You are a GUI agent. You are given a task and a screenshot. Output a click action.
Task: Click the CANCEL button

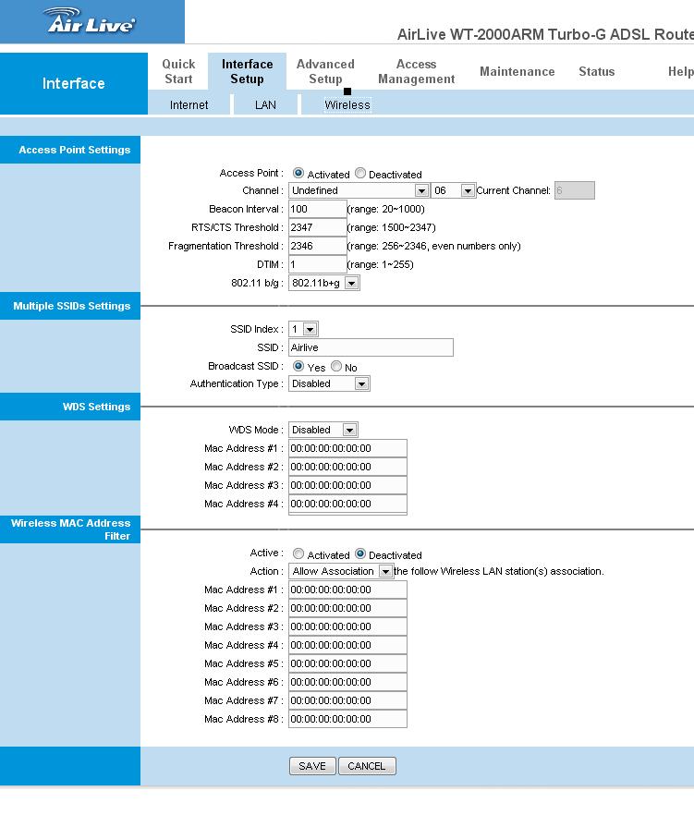(x=367, y=766)
